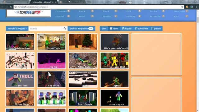The image size is (199, 112).
Task: Open the I am a Troll wallpaper
Action: click(20, 79)
